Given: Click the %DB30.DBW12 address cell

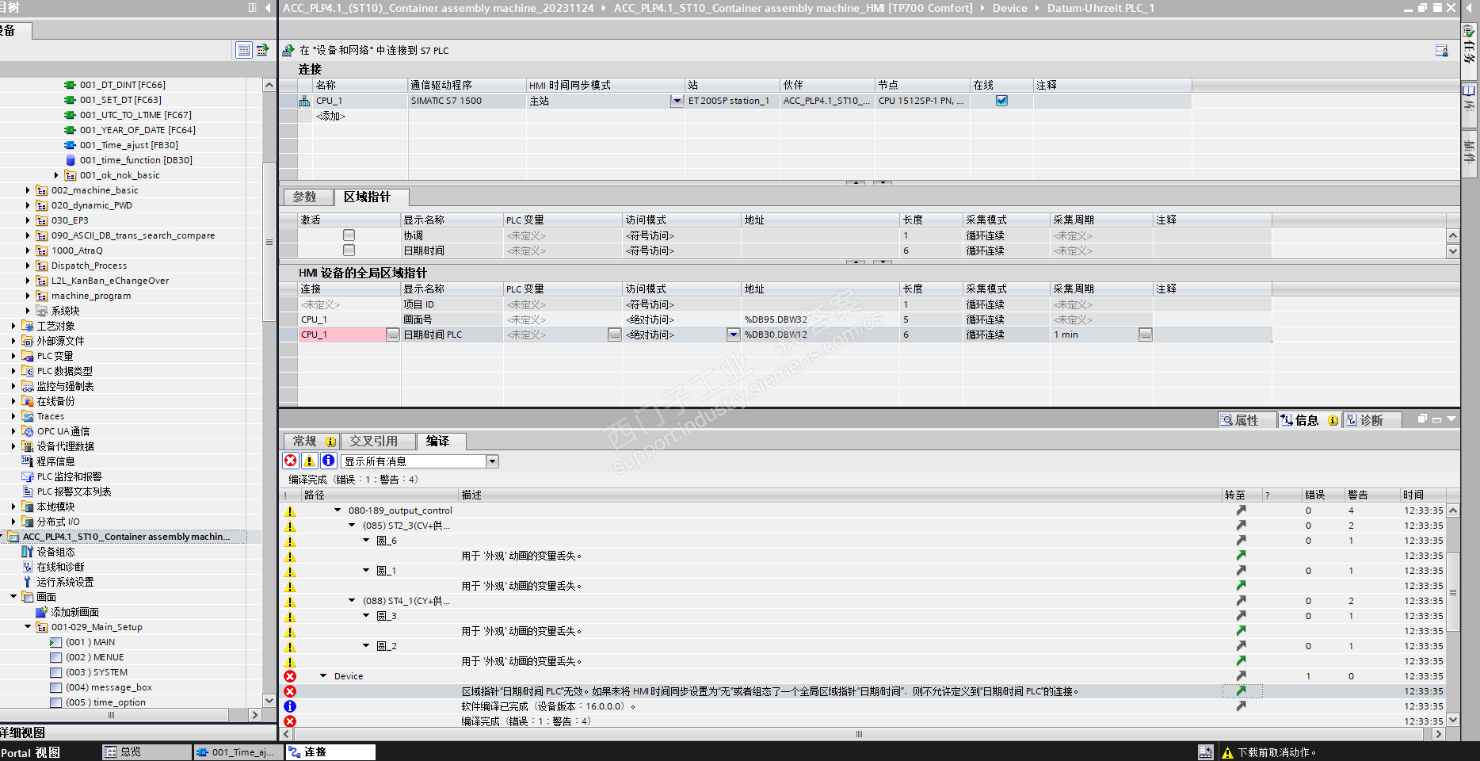Looking at the screenshot, I should [820, 335].
